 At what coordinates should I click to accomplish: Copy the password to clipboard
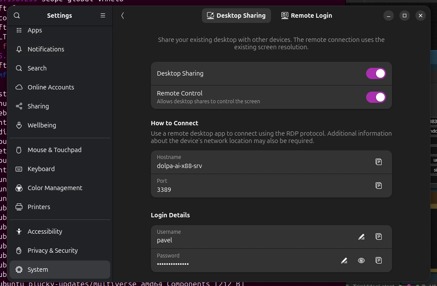point(379,260)
